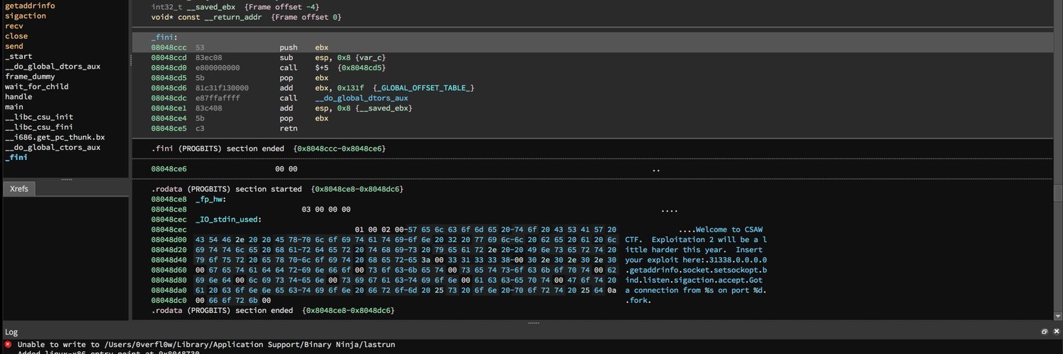Switch to the Xrefs tab
This screenshot has width=1063, height=354.
(19, 188)
